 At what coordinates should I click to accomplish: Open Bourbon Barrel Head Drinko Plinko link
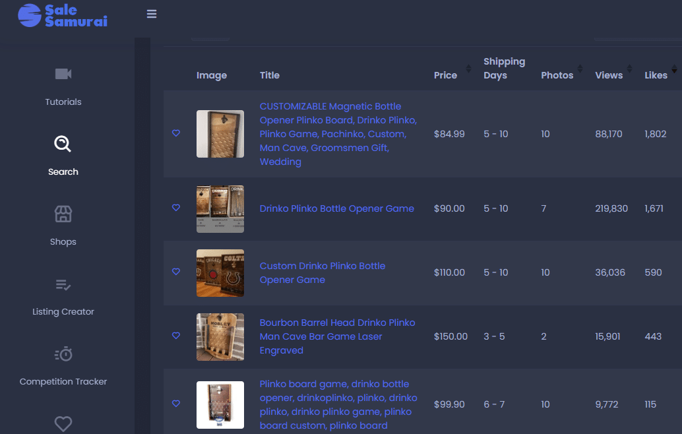click(x=338, y=336)
